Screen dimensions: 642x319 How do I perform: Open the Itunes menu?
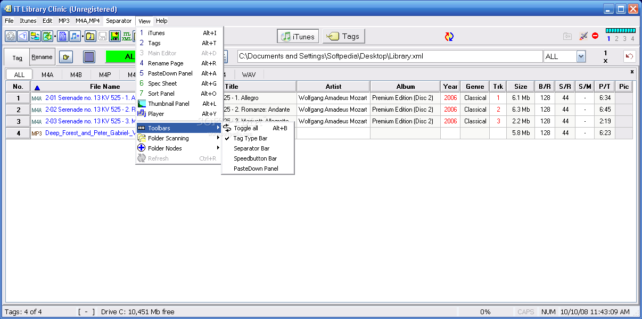[x=28, y=21]
